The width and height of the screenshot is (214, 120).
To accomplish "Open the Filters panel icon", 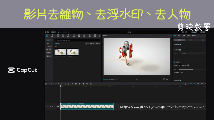I will (x=84, y=36).
